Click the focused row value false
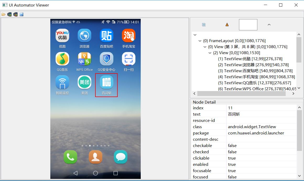The width and height of the screenshot is (304, 181). click(232, 177)
